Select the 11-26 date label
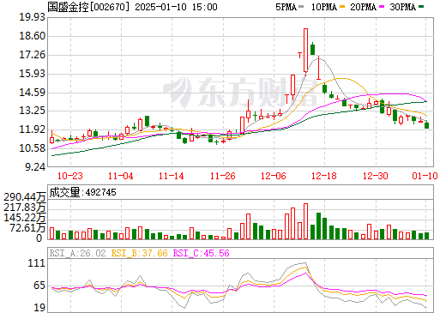Image resolution: width=446 pixels, height=313 pixels. tap(222, 176)
